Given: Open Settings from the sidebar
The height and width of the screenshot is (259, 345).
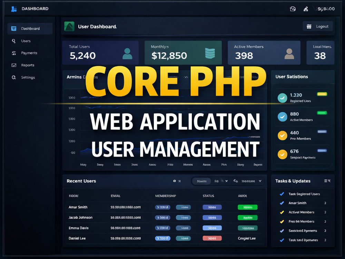Looking at the screenshot, I should point(28,77).
